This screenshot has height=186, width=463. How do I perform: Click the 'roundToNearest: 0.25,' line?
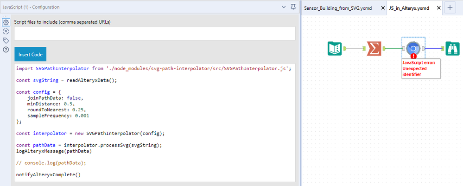[56, 110]
